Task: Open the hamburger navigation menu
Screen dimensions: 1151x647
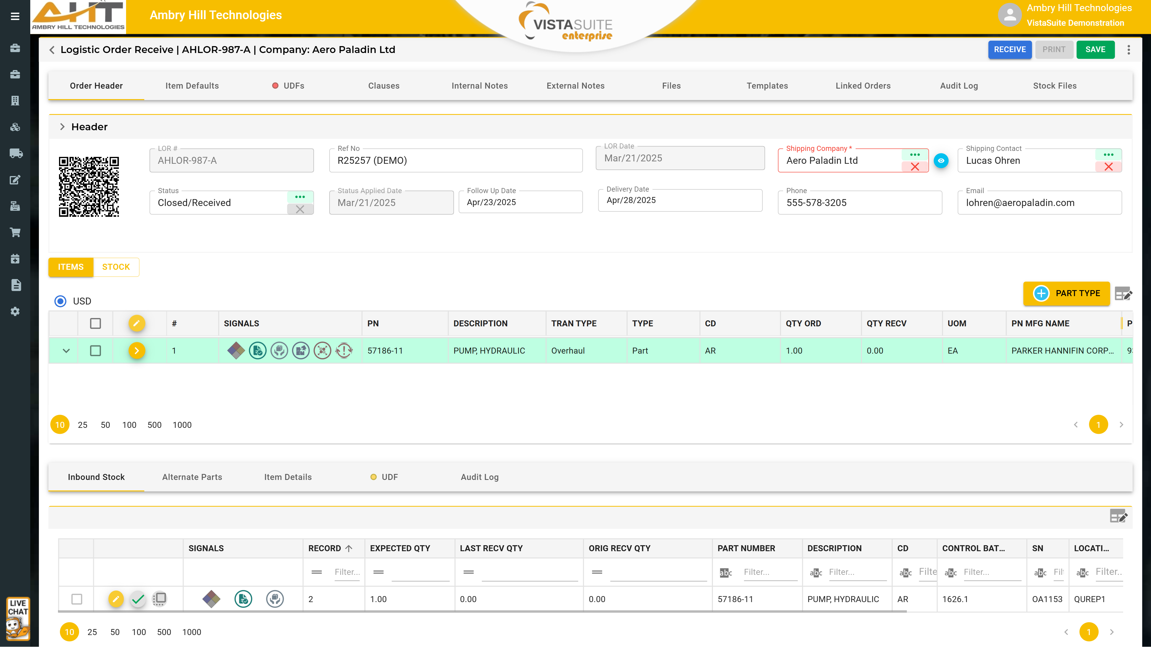Action: pos(15,16)
